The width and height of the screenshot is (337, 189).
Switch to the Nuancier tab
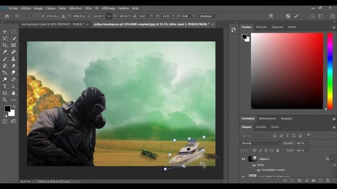(x=261, y=27)
